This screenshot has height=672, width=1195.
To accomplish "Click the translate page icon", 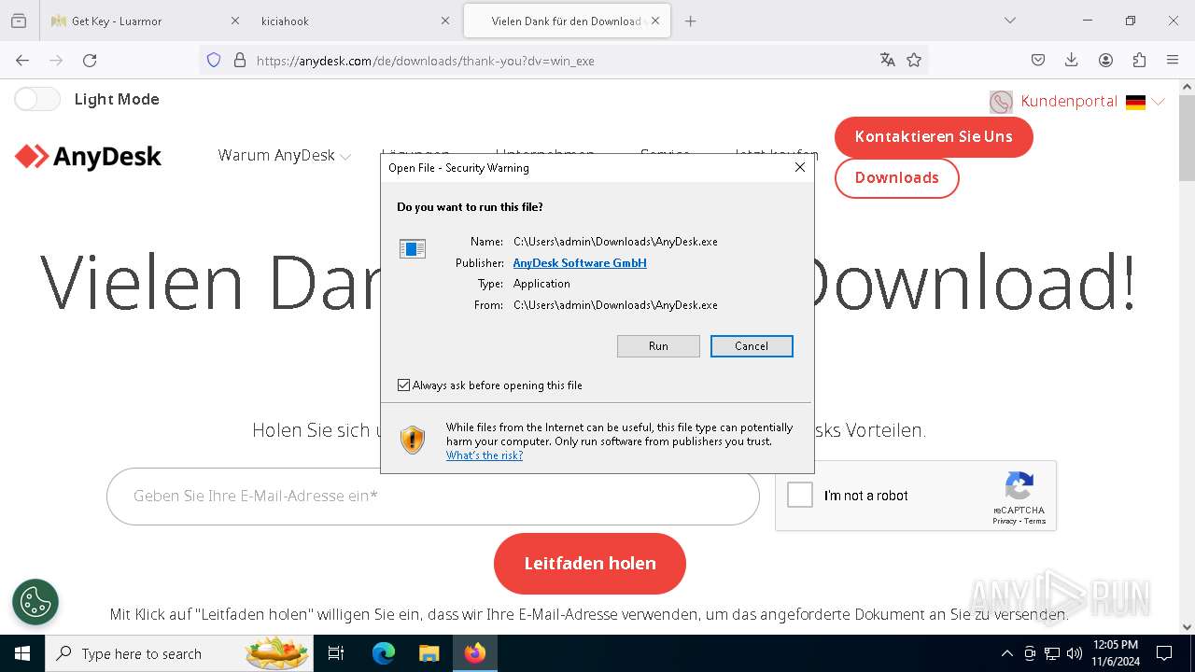I will click(888, 60).
